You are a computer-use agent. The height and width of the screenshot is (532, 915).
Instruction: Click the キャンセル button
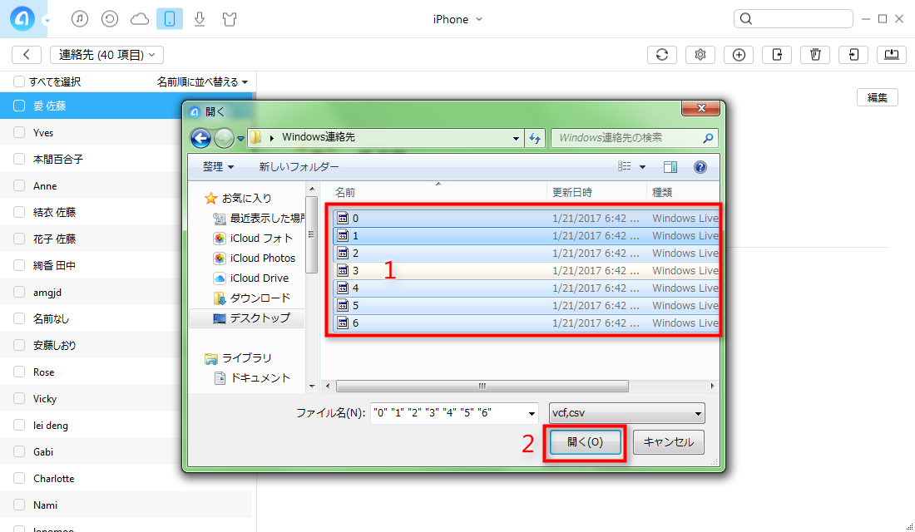tap(669, 442)
